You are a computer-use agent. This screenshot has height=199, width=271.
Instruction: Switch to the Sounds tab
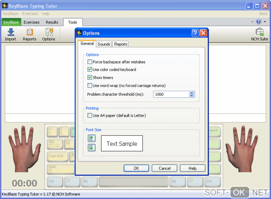point(104,44)
